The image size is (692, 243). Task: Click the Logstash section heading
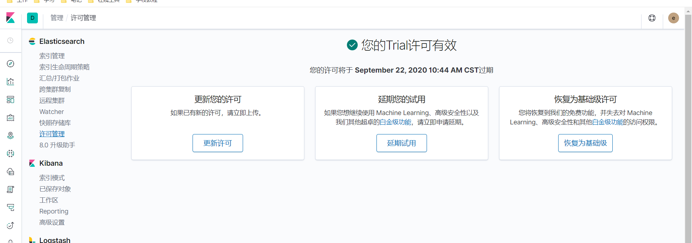55,240
